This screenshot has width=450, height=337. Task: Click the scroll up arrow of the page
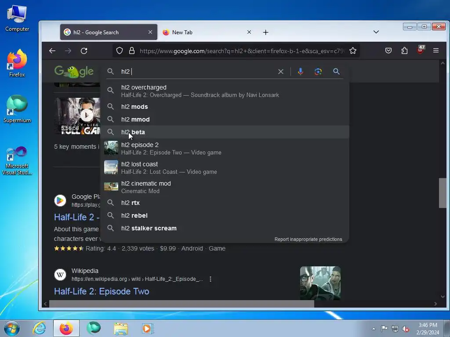(443, 63)
